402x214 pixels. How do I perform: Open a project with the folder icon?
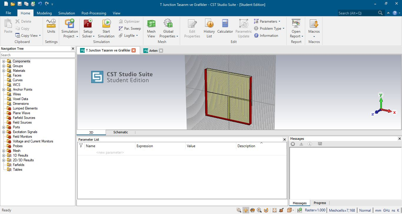pos(13,4)
